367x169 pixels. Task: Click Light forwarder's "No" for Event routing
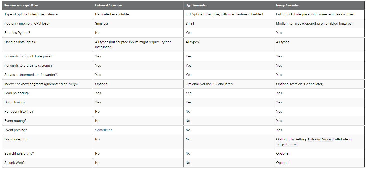(x=188, y=121)
